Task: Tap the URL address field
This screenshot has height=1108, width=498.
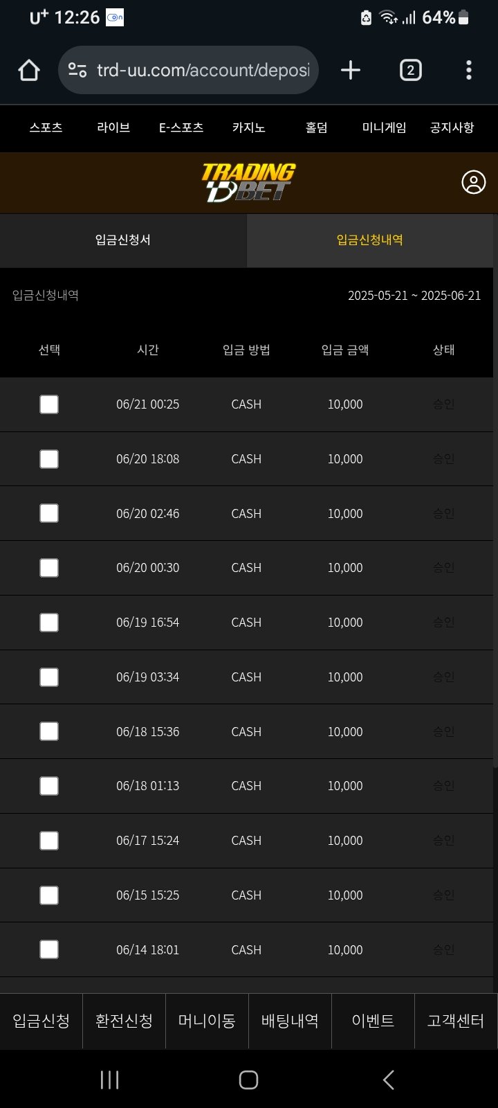Action: pos(203,70)
